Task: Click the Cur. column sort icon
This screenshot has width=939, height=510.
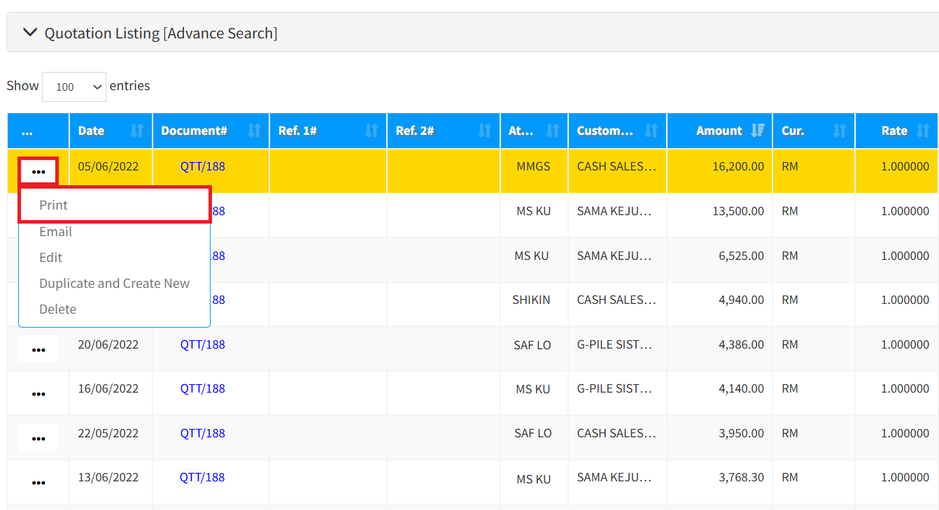Action: [x=840, y=131]
